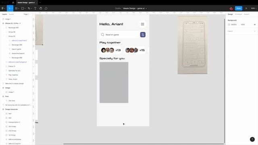258x145 pixels.
Task: Select the Rectangle shape tool
Action: [23, 8]
